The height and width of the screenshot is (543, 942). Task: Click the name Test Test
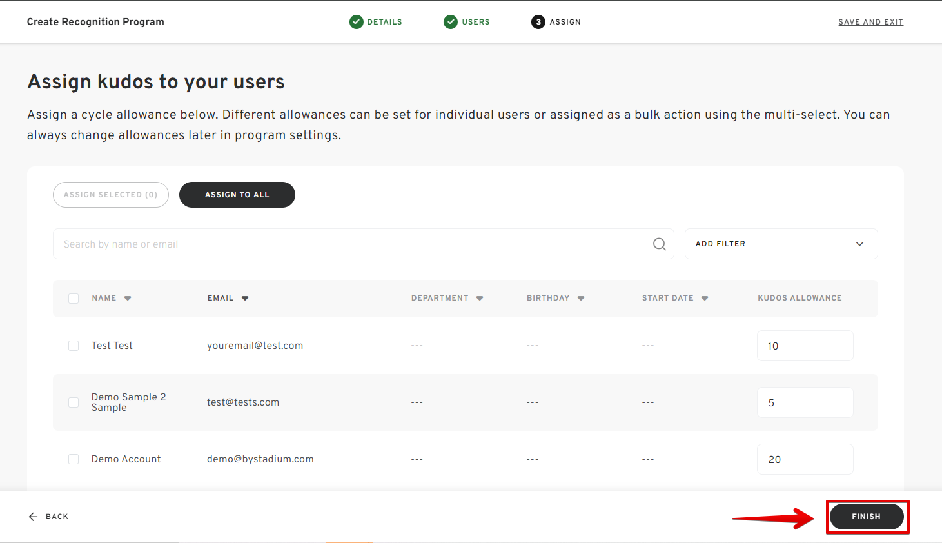pyautogui.click(x=112, y=346)
